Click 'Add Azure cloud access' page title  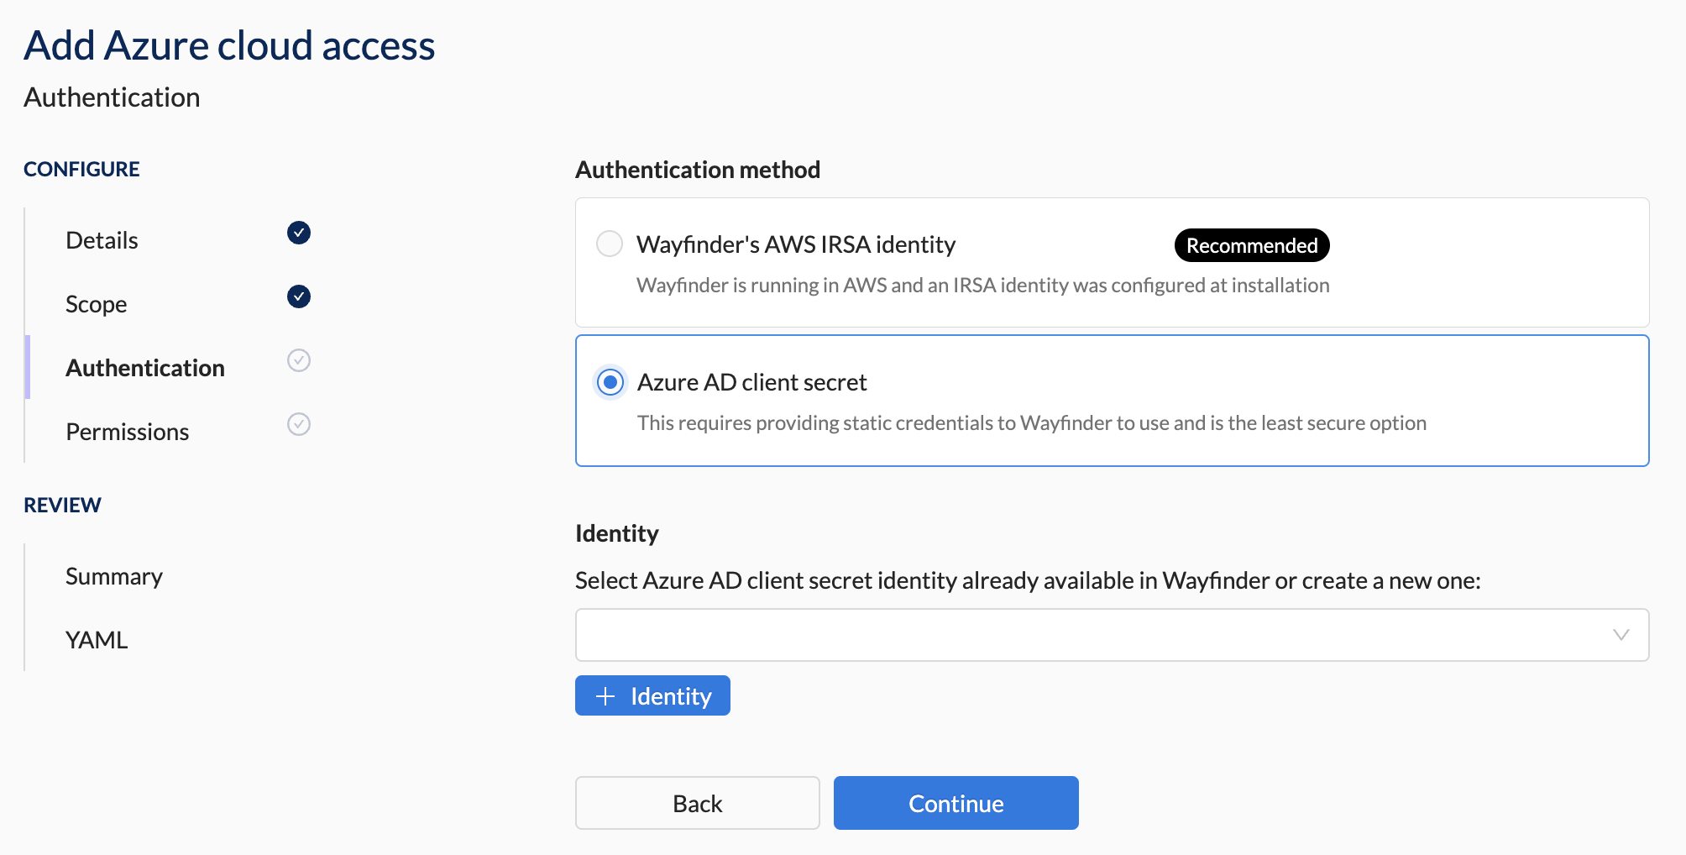coord(229,45)
